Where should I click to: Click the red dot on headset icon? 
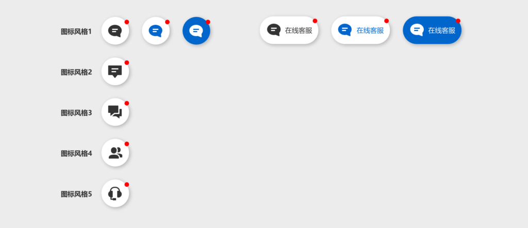(127, 185)
